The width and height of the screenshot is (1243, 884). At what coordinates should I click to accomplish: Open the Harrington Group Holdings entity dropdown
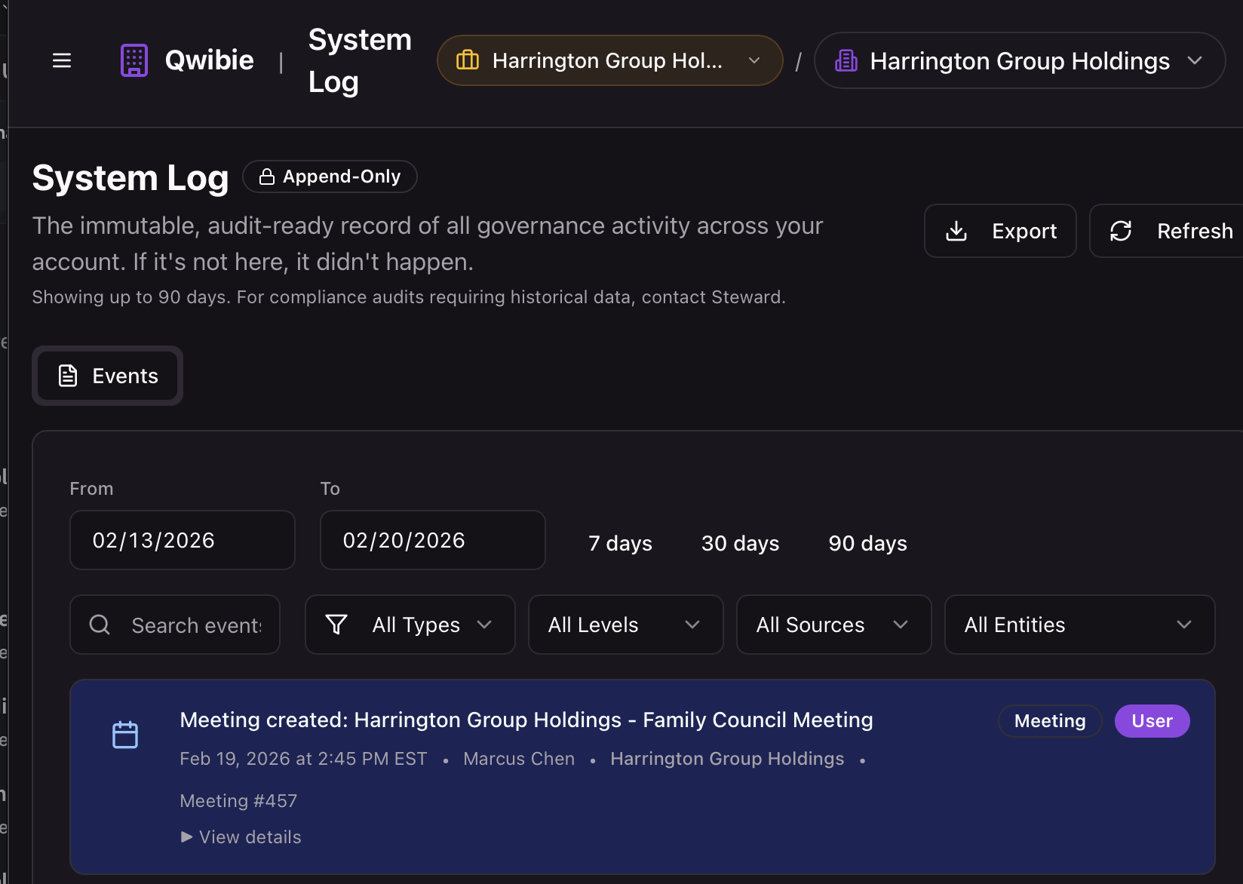click(x=1019, y=60)
